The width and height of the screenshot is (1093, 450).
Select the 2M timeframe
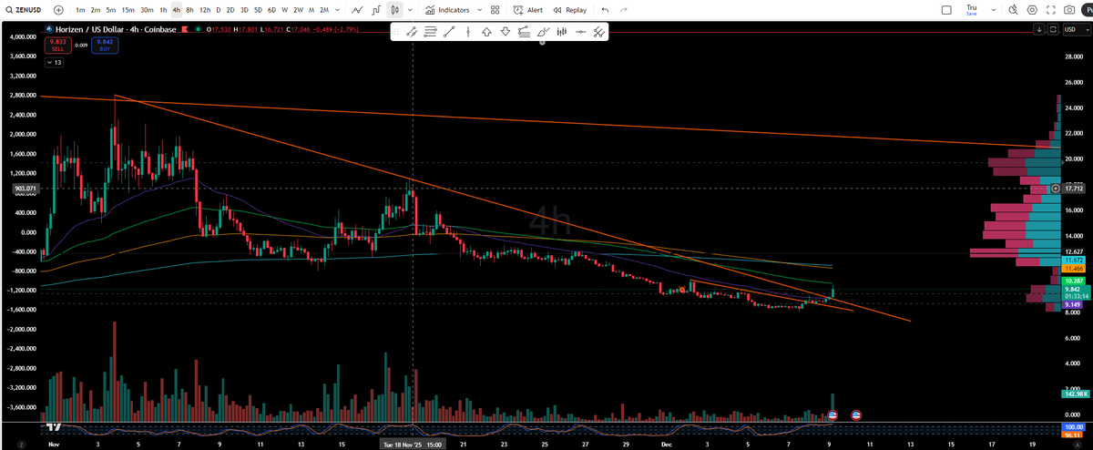coord(324,10)
